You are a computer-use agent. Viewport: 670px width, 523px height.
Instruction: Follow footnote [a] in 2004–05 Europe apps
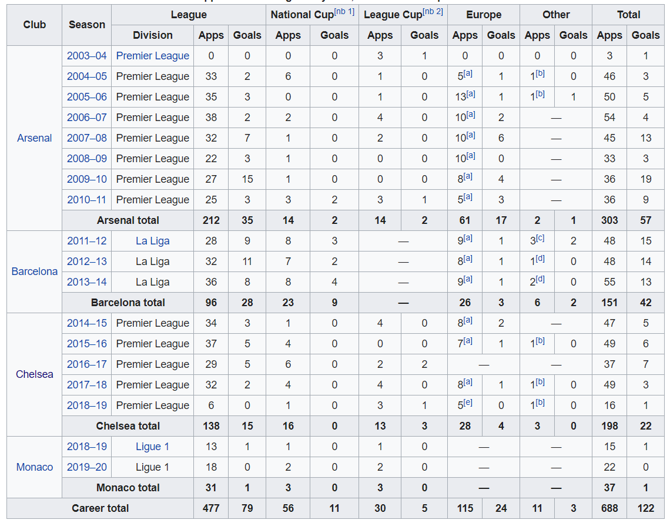tap(468, 73)
